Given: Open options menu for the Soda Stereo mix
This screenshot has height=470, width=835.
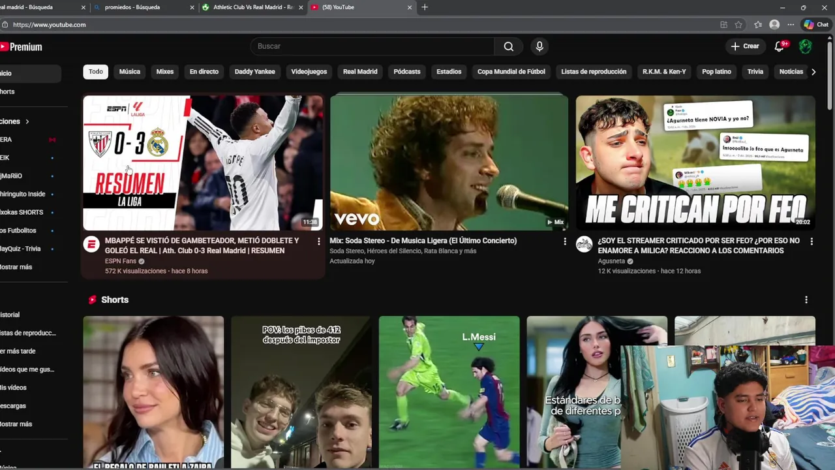Looking at the screenshot, I should coord(565,242).
